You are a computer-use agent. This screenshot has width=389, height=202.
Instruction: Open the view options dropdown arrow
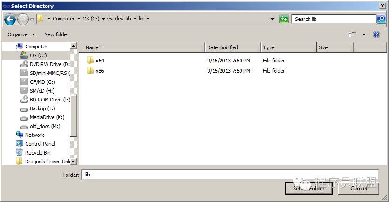point(364,34)
